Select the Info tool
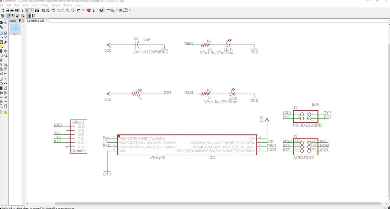This screenshot has height=209, width=390. point(1,22)
